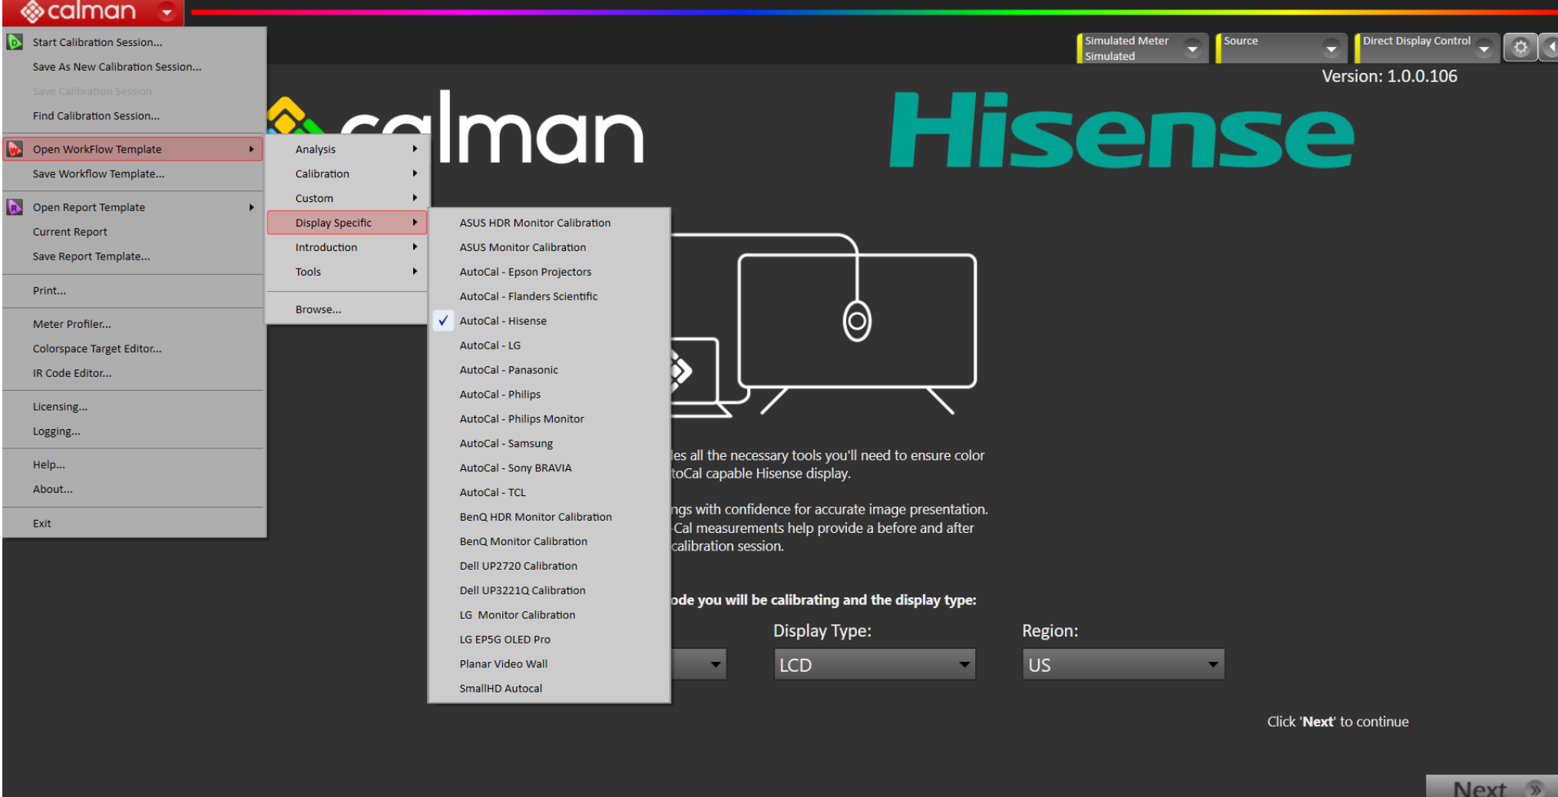This screenshot has height=797, width=1558.
Task: Select Planar Video Wall
Action: 549,664
